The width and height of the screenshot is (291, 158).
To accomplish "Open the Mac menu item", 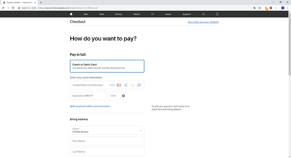I will click(x=86, y=14).
